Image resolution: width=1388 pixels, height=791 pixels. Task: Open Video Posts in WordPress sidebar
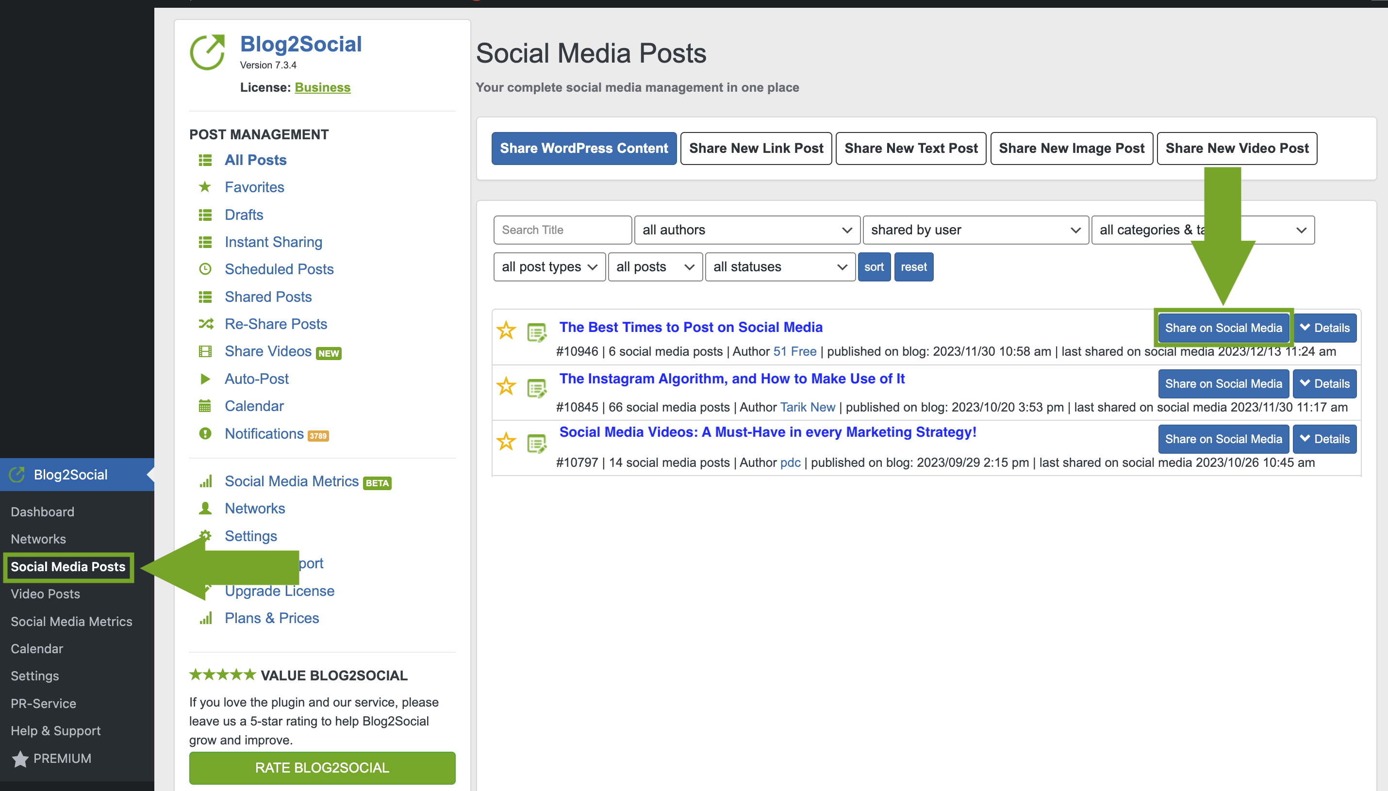pos(45,594)
